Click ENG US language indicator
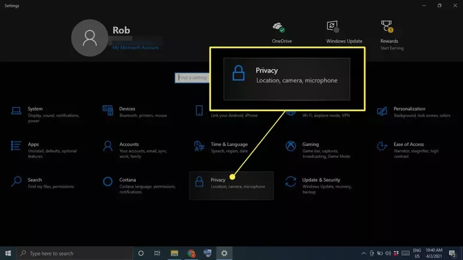 [x=417, y=253]
